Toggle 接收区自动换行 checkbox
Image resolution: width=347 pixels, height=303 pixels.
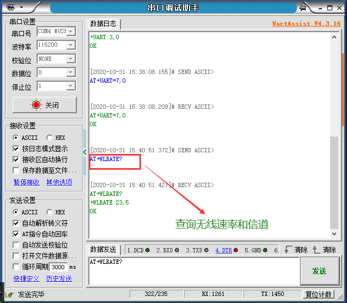click(16, 159)
